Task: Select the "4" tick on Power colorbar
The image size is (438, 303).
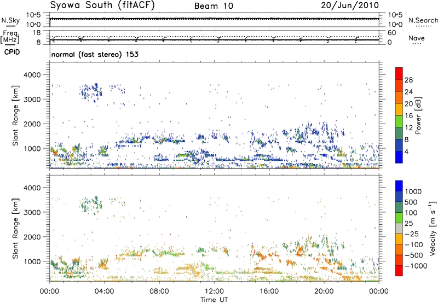Action: click(x=407, y=151)
